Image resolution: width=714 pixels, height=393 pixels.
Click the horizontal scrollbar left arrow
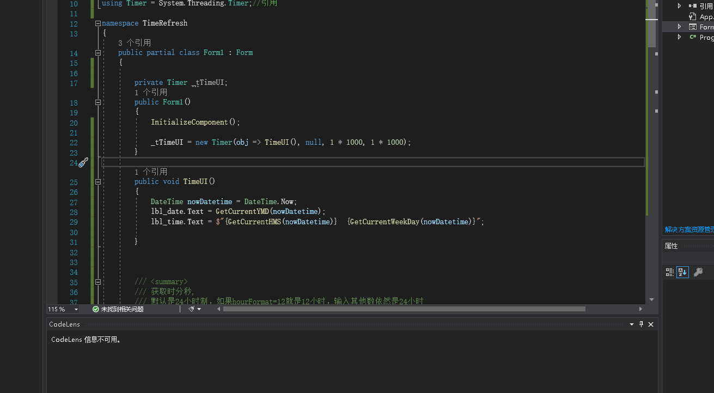click(x=219, y=309)
